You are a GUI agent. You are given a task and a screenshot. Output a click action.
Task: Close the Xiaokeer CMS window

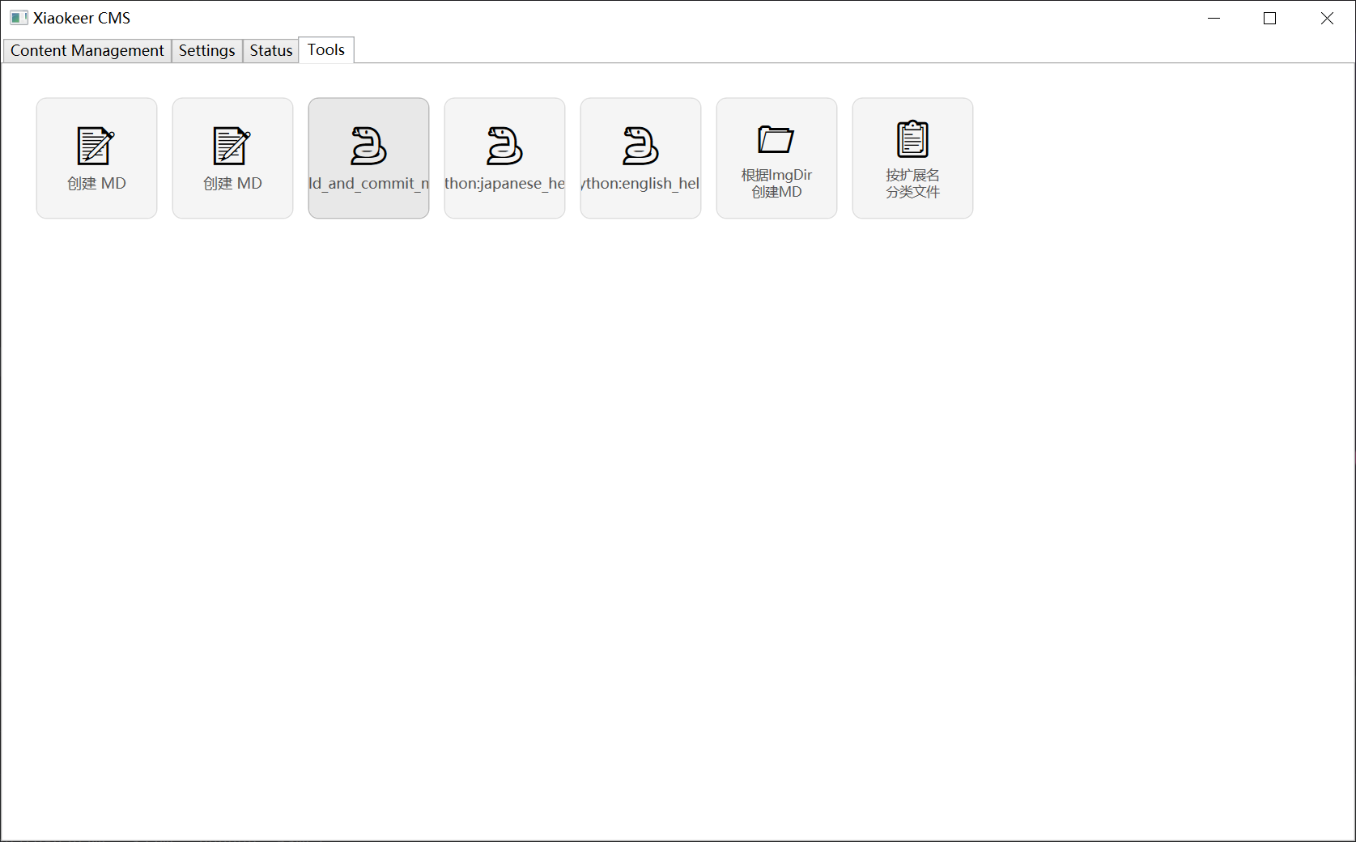pos(1327,18)
